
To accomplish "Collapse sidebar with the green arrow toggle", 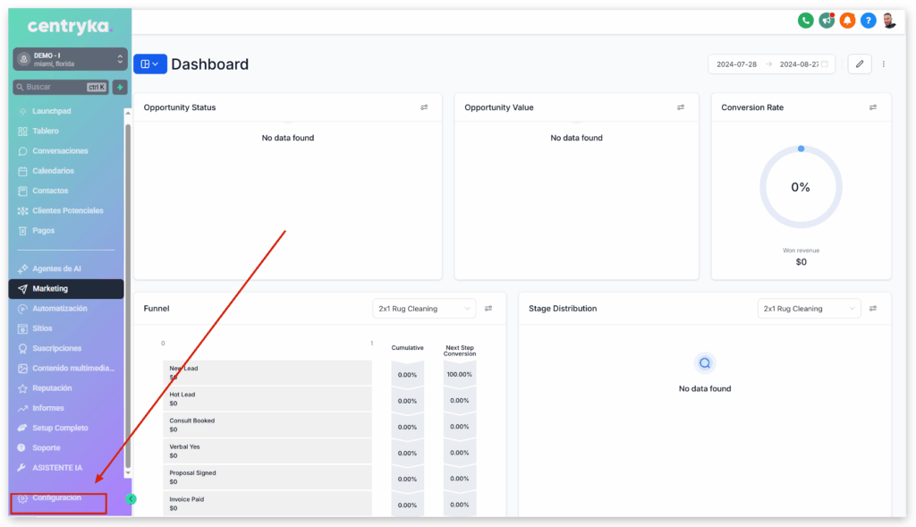I will 131,499.
